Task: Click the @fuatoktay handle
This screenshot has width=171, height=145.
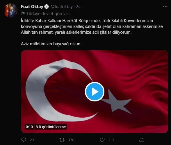Action: (62, 7)
